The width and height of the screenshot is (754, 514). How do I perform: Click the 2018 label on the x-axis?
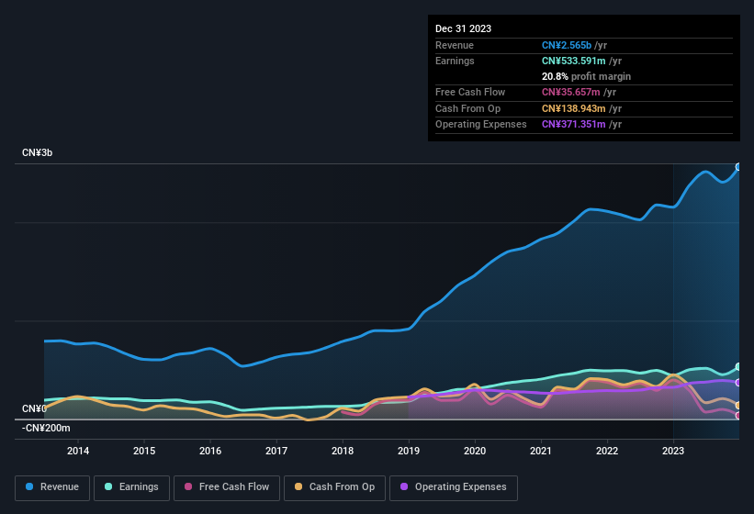click(x=343, y=451)
